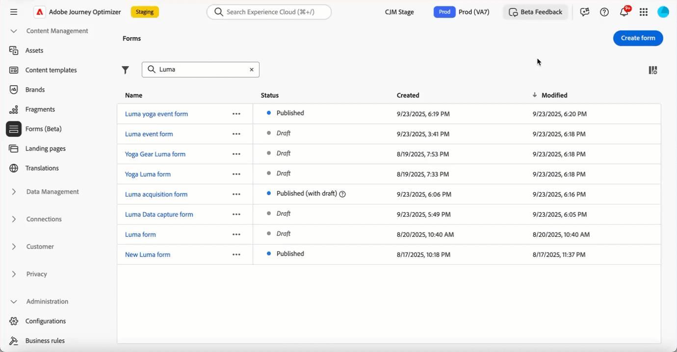
Task: Open more actions for Luma yoga event form
Action: coord(236,114)
